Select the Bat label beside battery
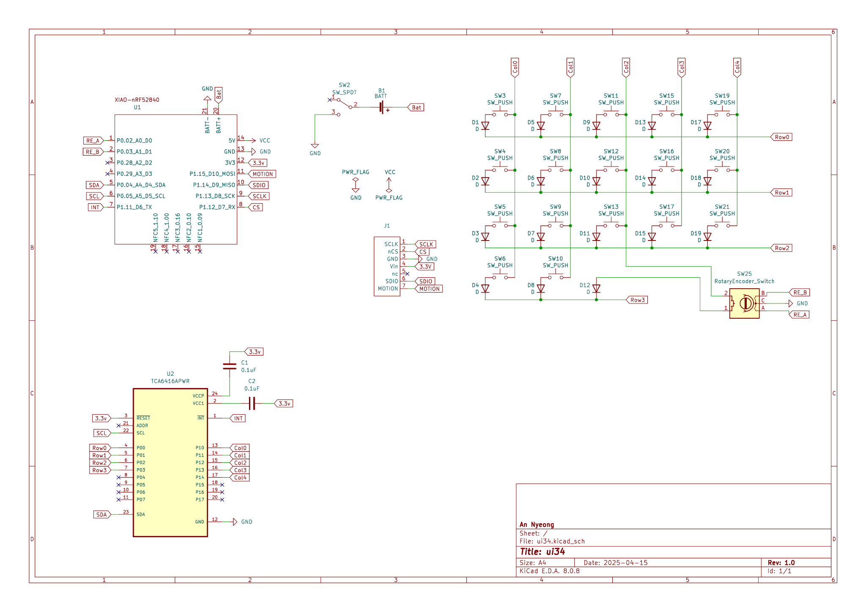The height and width of the screenshot is (612, 866). 416,107
